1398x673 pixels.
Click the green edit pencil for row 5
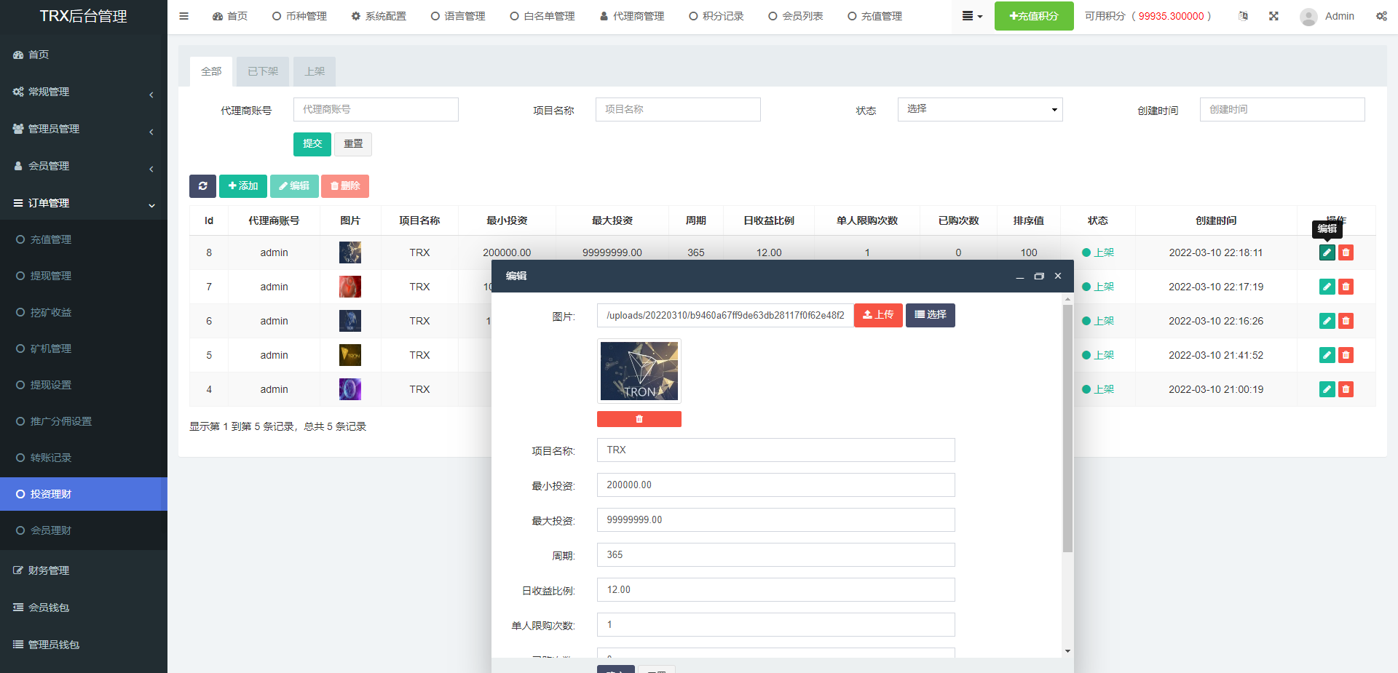(x=1327, y=355)
